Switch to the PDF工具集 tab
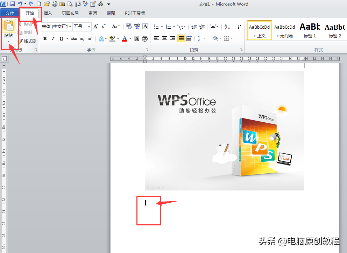The height and width of the screenshot is (253, 347). pos(135,13)
